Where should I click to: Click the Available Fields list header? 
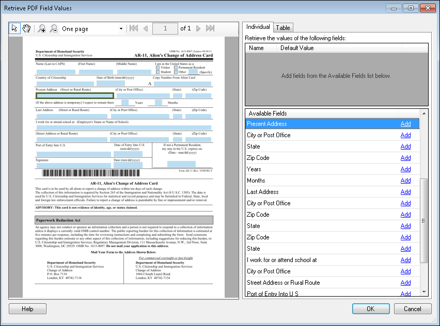[322, 113]
